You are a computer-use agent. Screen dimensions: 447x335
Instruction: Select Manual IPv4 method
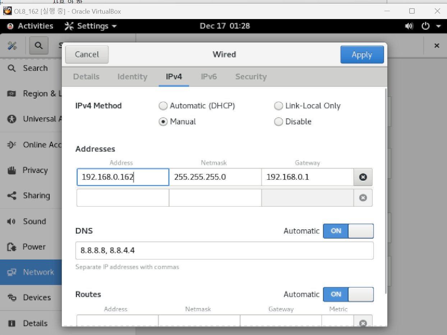pyautogui.click(x=177, y=121)
